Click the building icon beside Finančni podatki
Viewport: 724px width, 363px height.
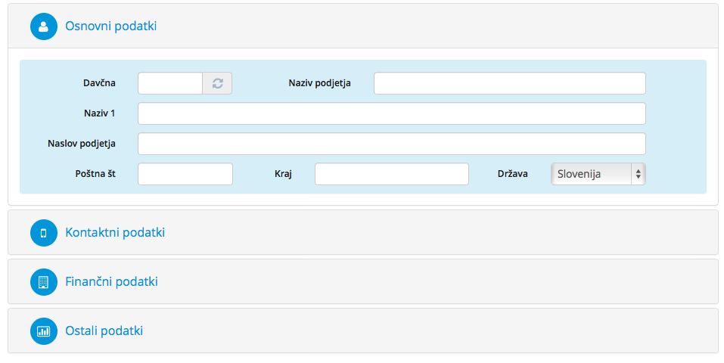point(44,282)
